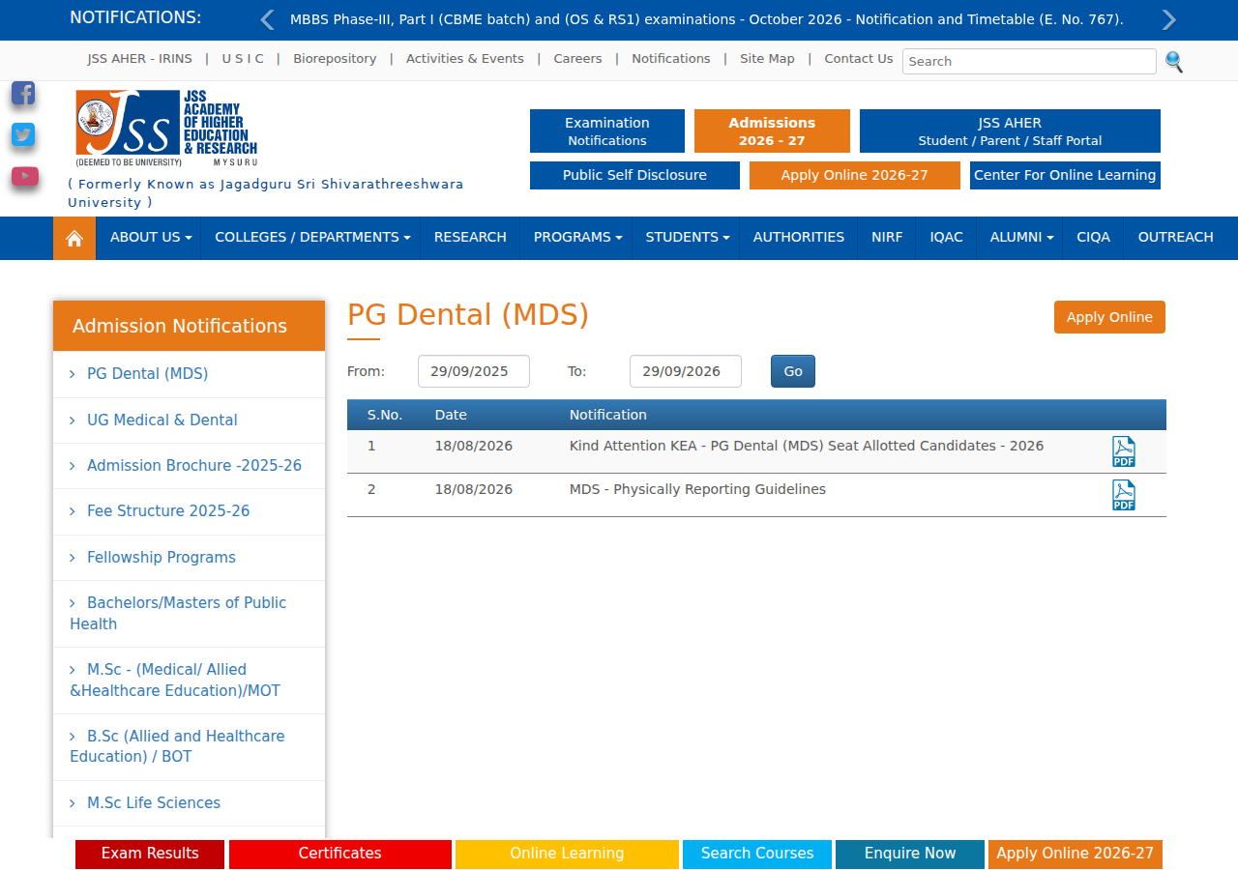Open the Careers link
The height and width of the screenshot is (870, 1238).
tap(578, 59)
